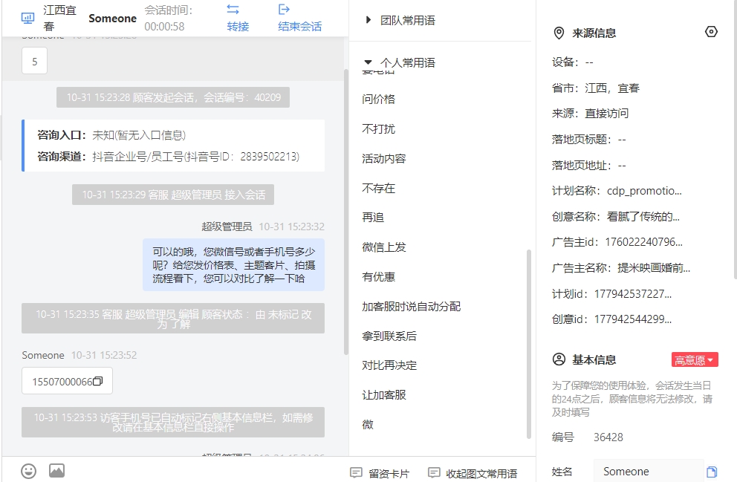This screenshot has height=482, width=737.
Task: Click the copy icon next to the 姓名 field
Action: click(x=712, y=472)
